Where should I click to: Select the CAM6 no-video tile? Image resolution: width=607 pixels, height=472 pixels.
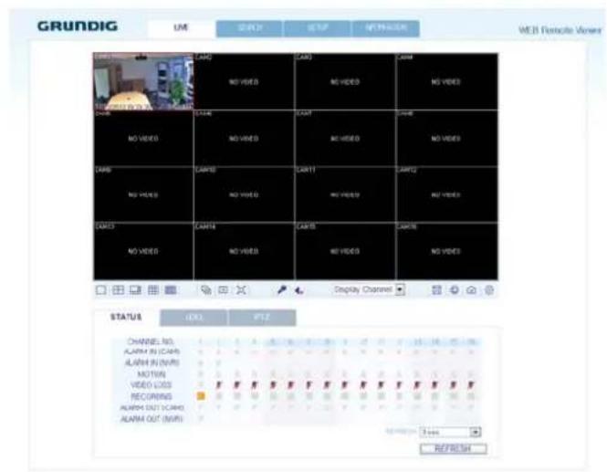pos(244,138)
